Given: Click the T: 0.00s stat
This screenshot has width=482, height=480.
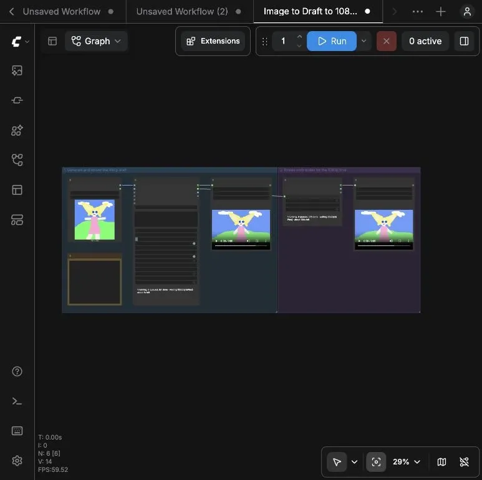Looking at the screenshot, I should click(50, 437).
